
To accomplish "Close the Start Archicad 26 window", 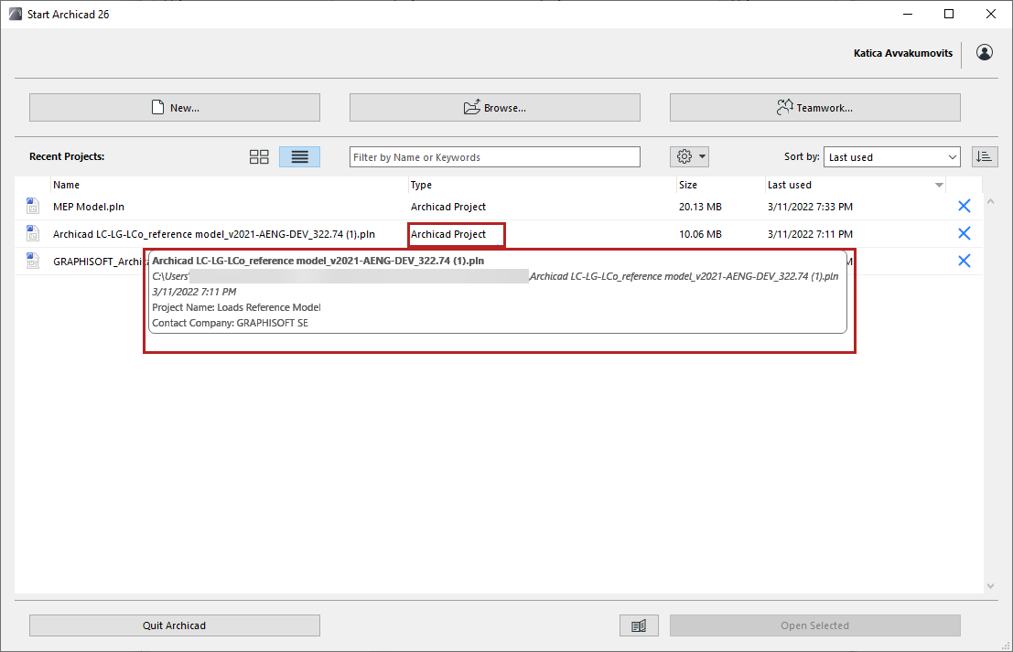I will pyautogui.click(x=991, y=14).
